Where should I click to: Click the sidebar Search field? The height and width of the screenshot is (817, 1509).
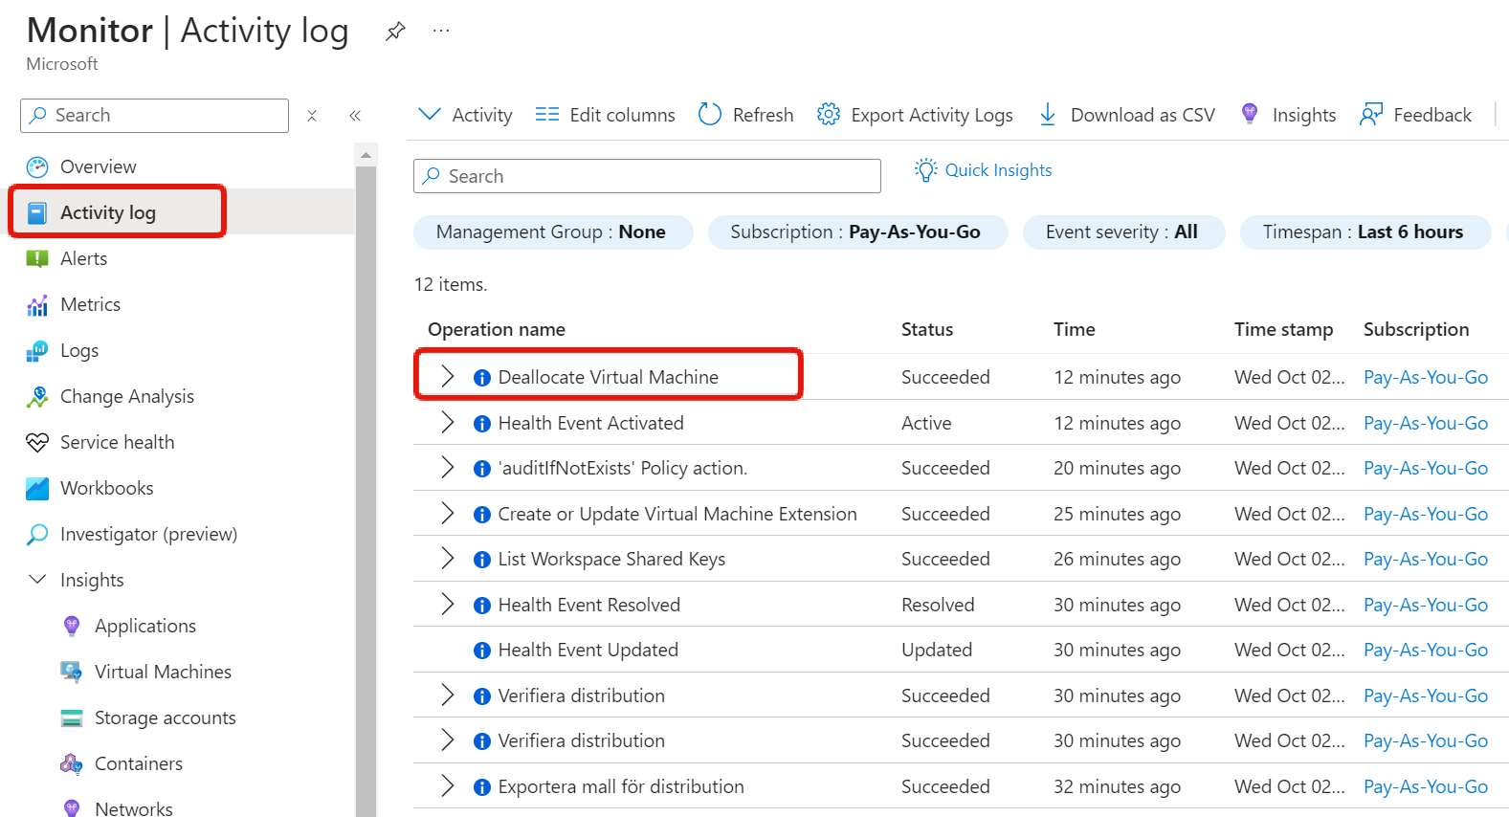click(x=154, y=116)
